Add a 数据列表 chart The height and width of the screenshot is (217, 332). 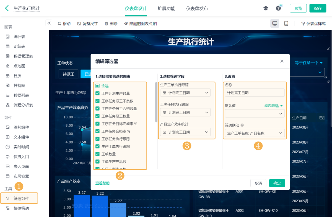[21, 95]
